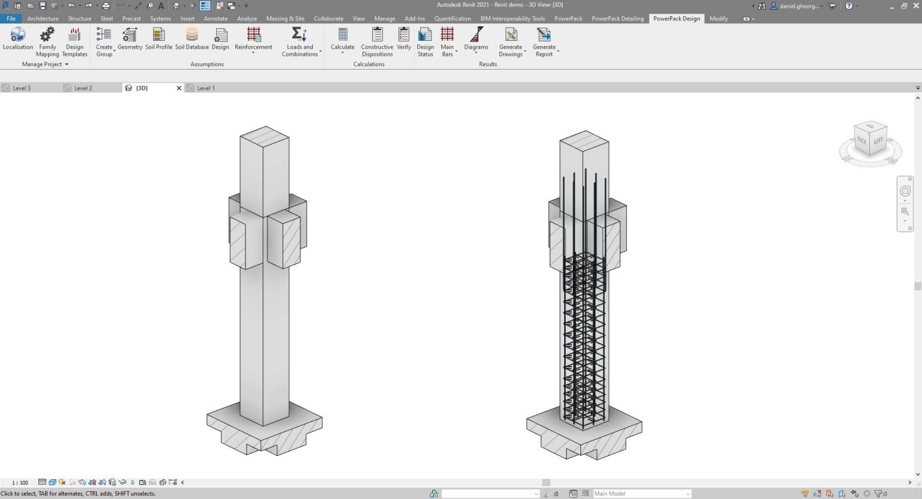This screenshot has height=499, width=922.
Task: Click the horizontal scrollbar thumb
Action: (x=546, y=482)
